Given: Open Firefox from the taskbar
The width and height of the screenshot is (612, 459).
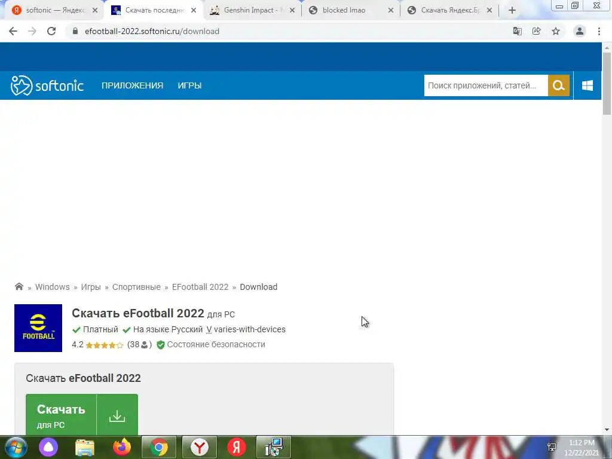Looking at the screenshot, I should pos(122,447).
